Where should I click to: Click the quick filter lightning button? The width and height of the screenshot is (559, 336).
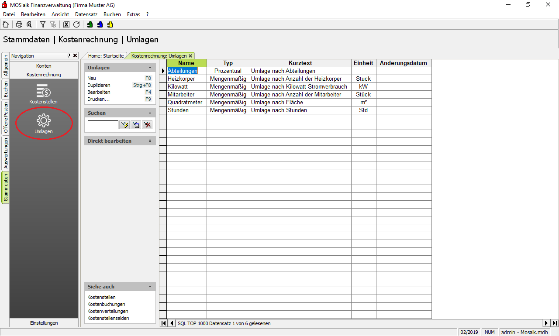[125, 125]
